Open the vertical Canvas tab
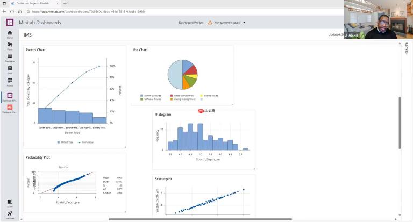 (407, 48)
